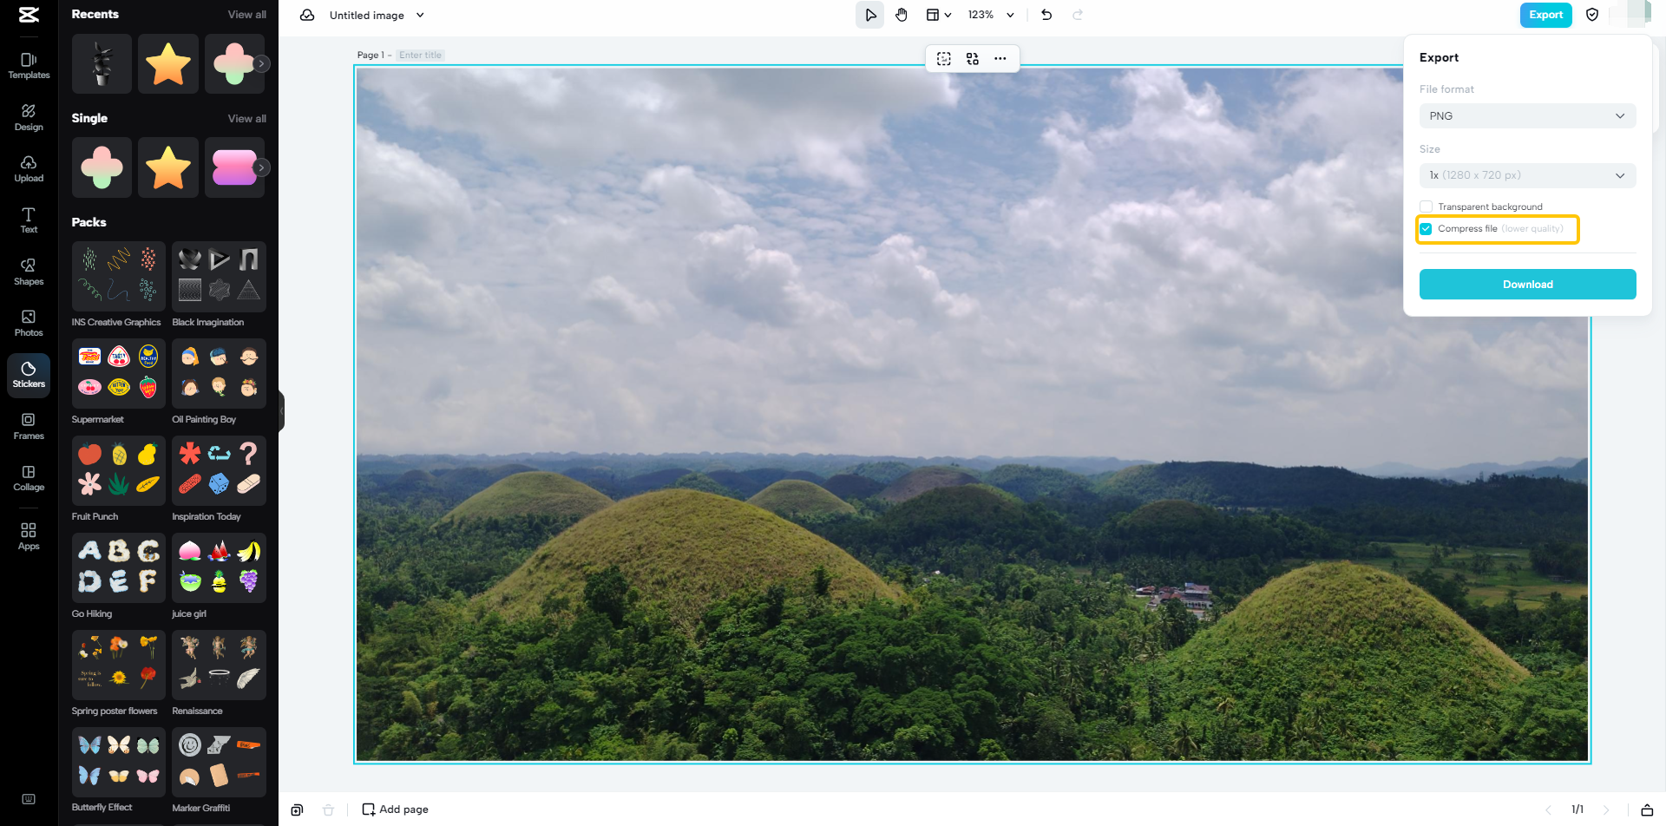
Task: Redo the last action
Action: click(1078, 15)
